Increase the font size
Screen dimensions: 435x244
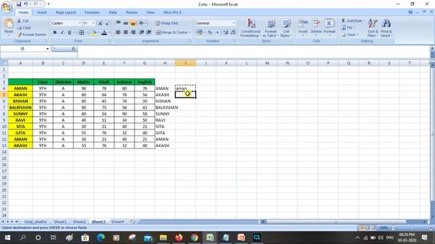point(100,24)
